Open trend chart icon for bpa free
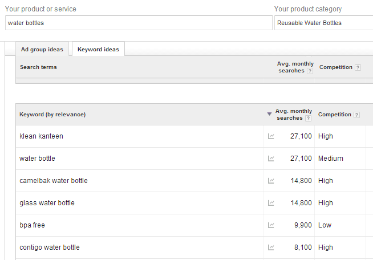The height and width of the screenshot is (260, 373). coord(271,225)
